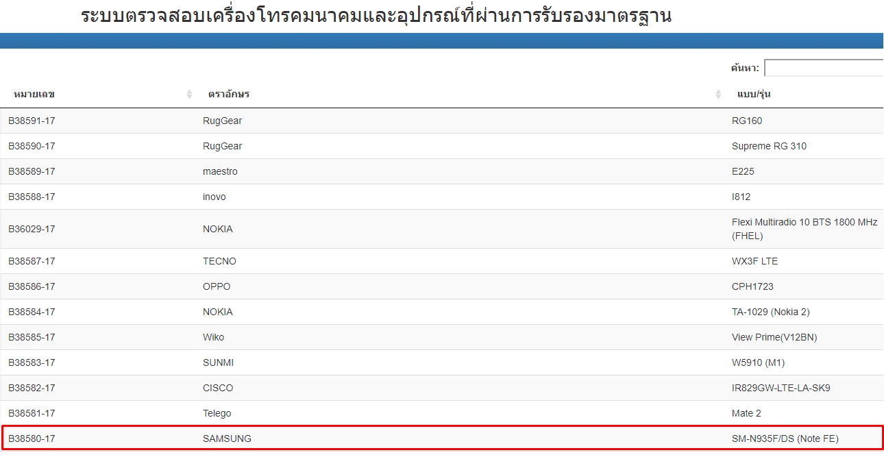Click the CPH1723 model cell

752,287
